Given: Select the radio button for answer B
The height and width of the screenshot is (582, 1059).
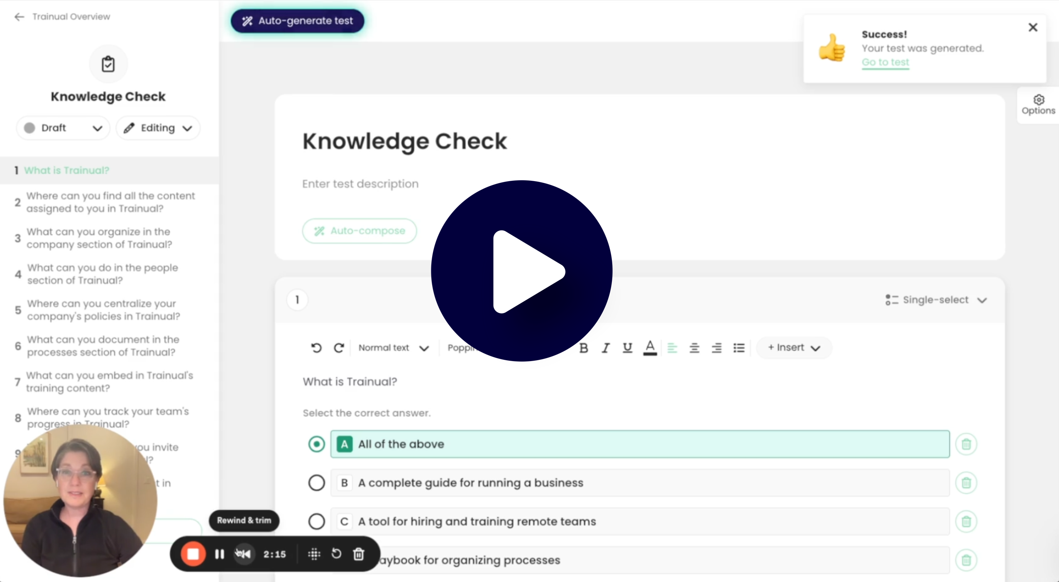Looking at the screenshot, I should pyautogui.click(x=316, y=483).
